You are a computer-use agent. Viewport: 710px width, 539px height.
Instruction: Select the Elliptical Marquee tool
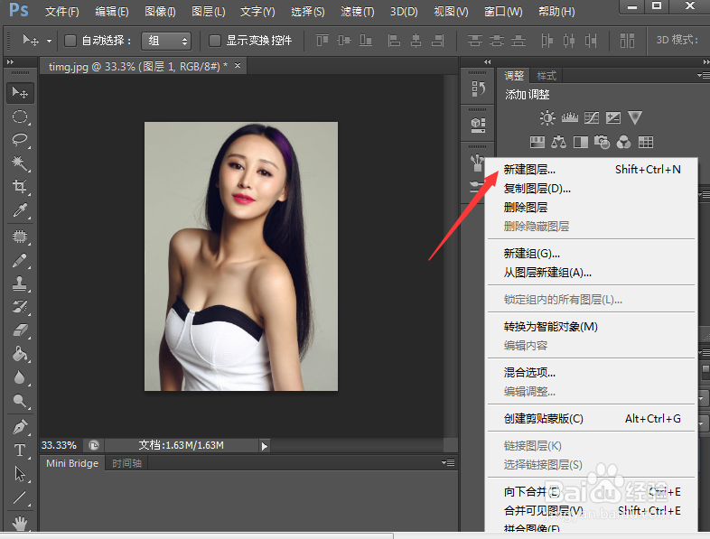pyautogui.click(x=20, y=116)
